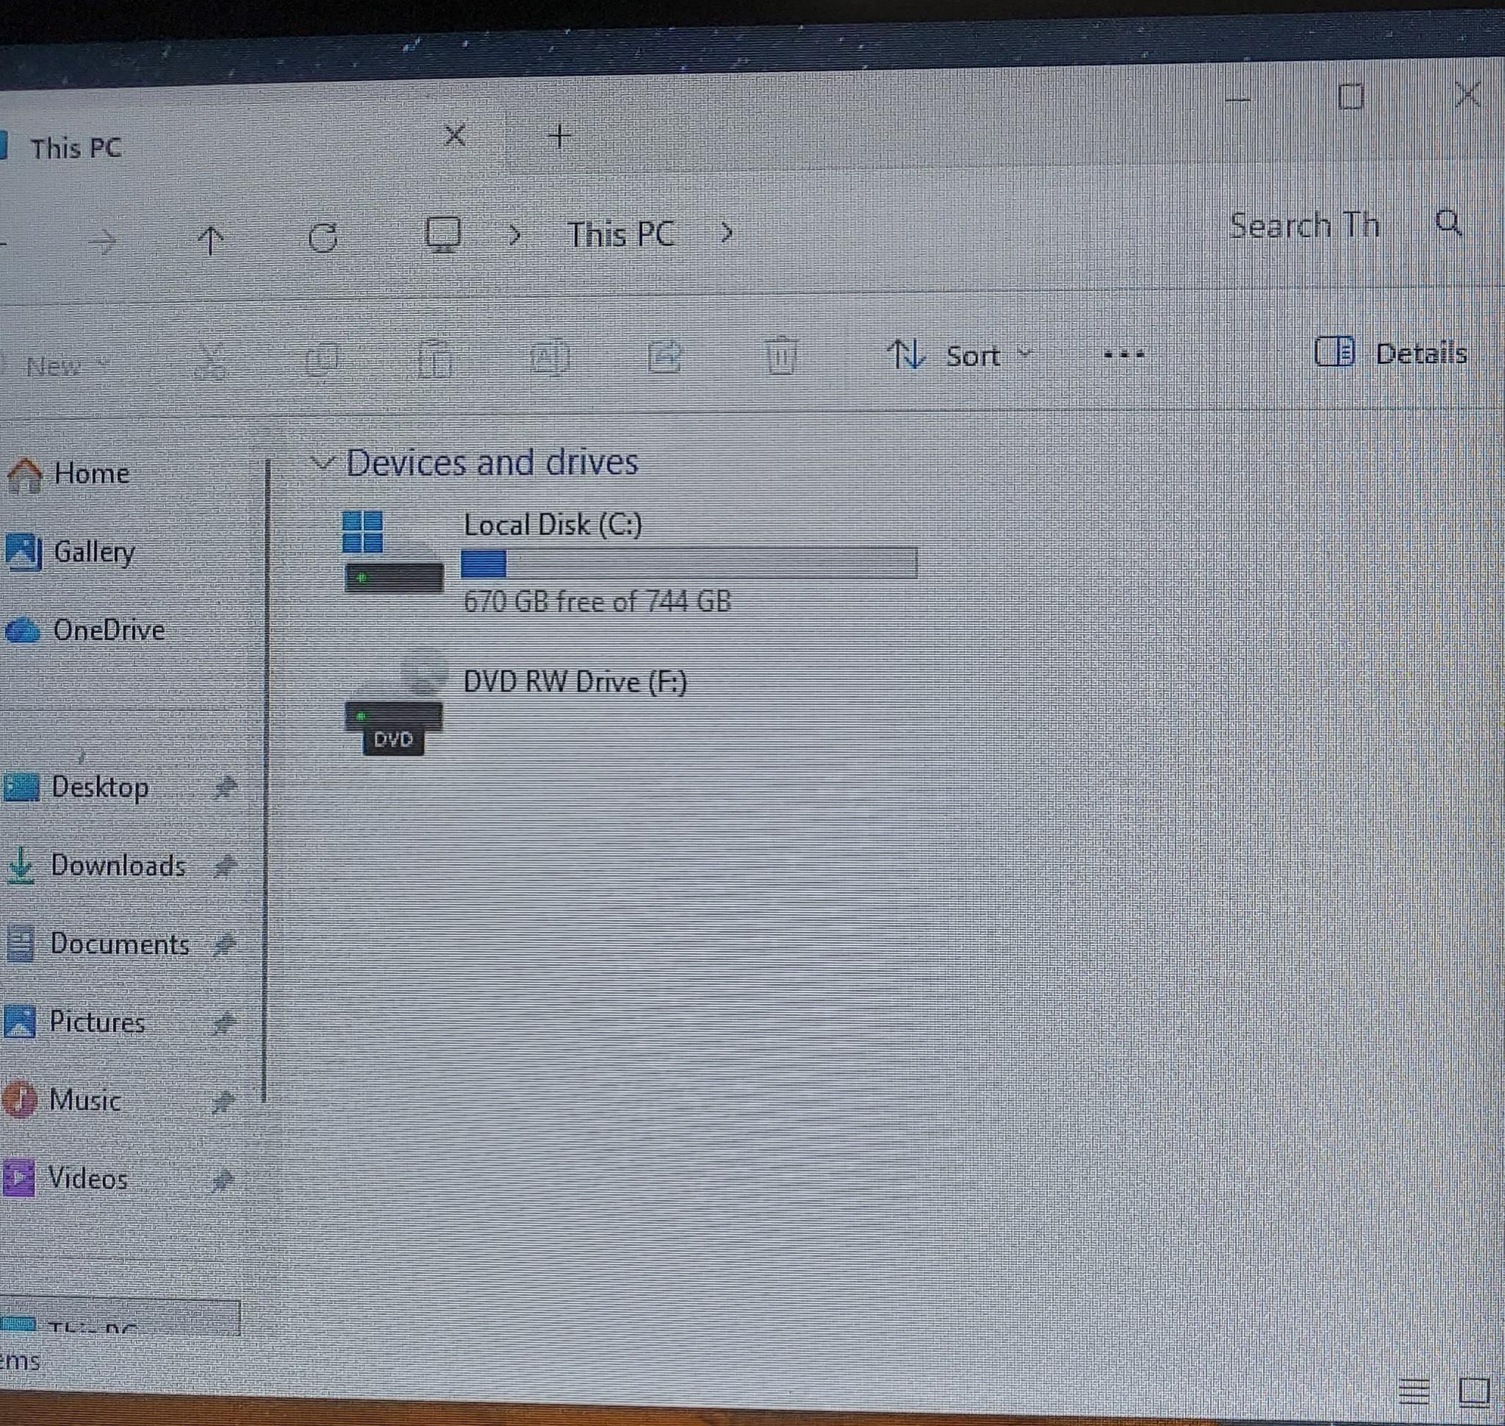Screen dimensions: 1505x1426
Task: Click the Copy toolbar icon
Action: pyautogui.click(x=323, y=359)
